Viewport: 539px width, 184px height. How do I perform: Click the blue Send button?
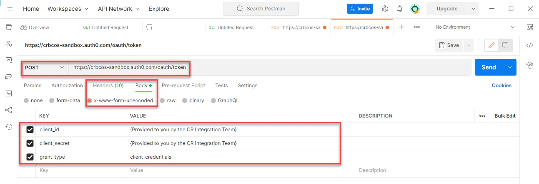tap(489, 67)
